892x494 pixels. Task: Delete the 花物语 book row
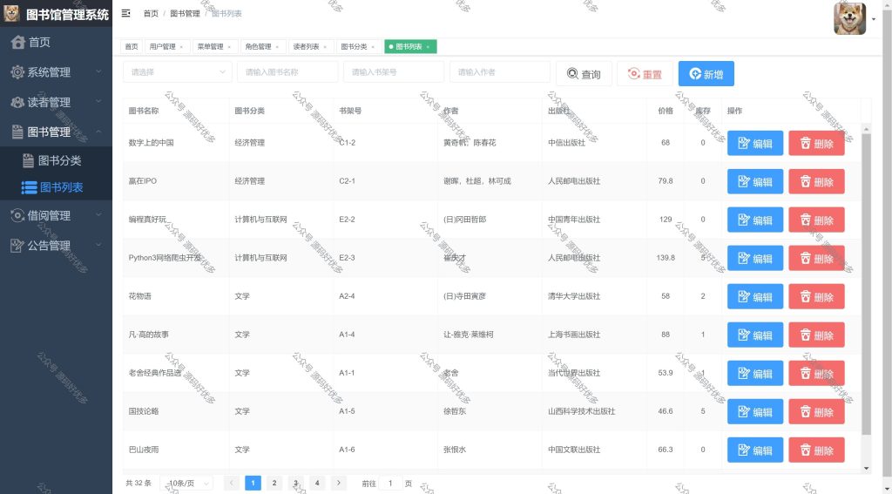[x=816, y=296]
